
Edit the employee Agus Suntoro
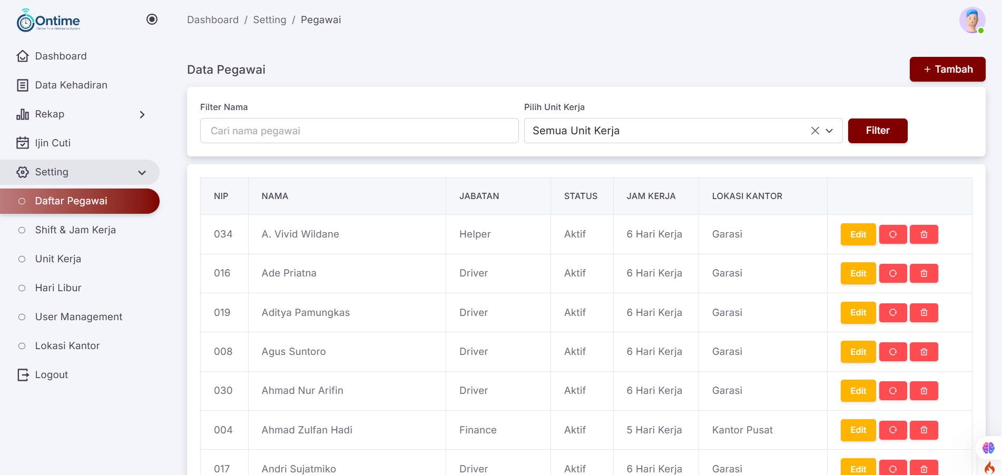pyautogui.click(x=858, y=352)
